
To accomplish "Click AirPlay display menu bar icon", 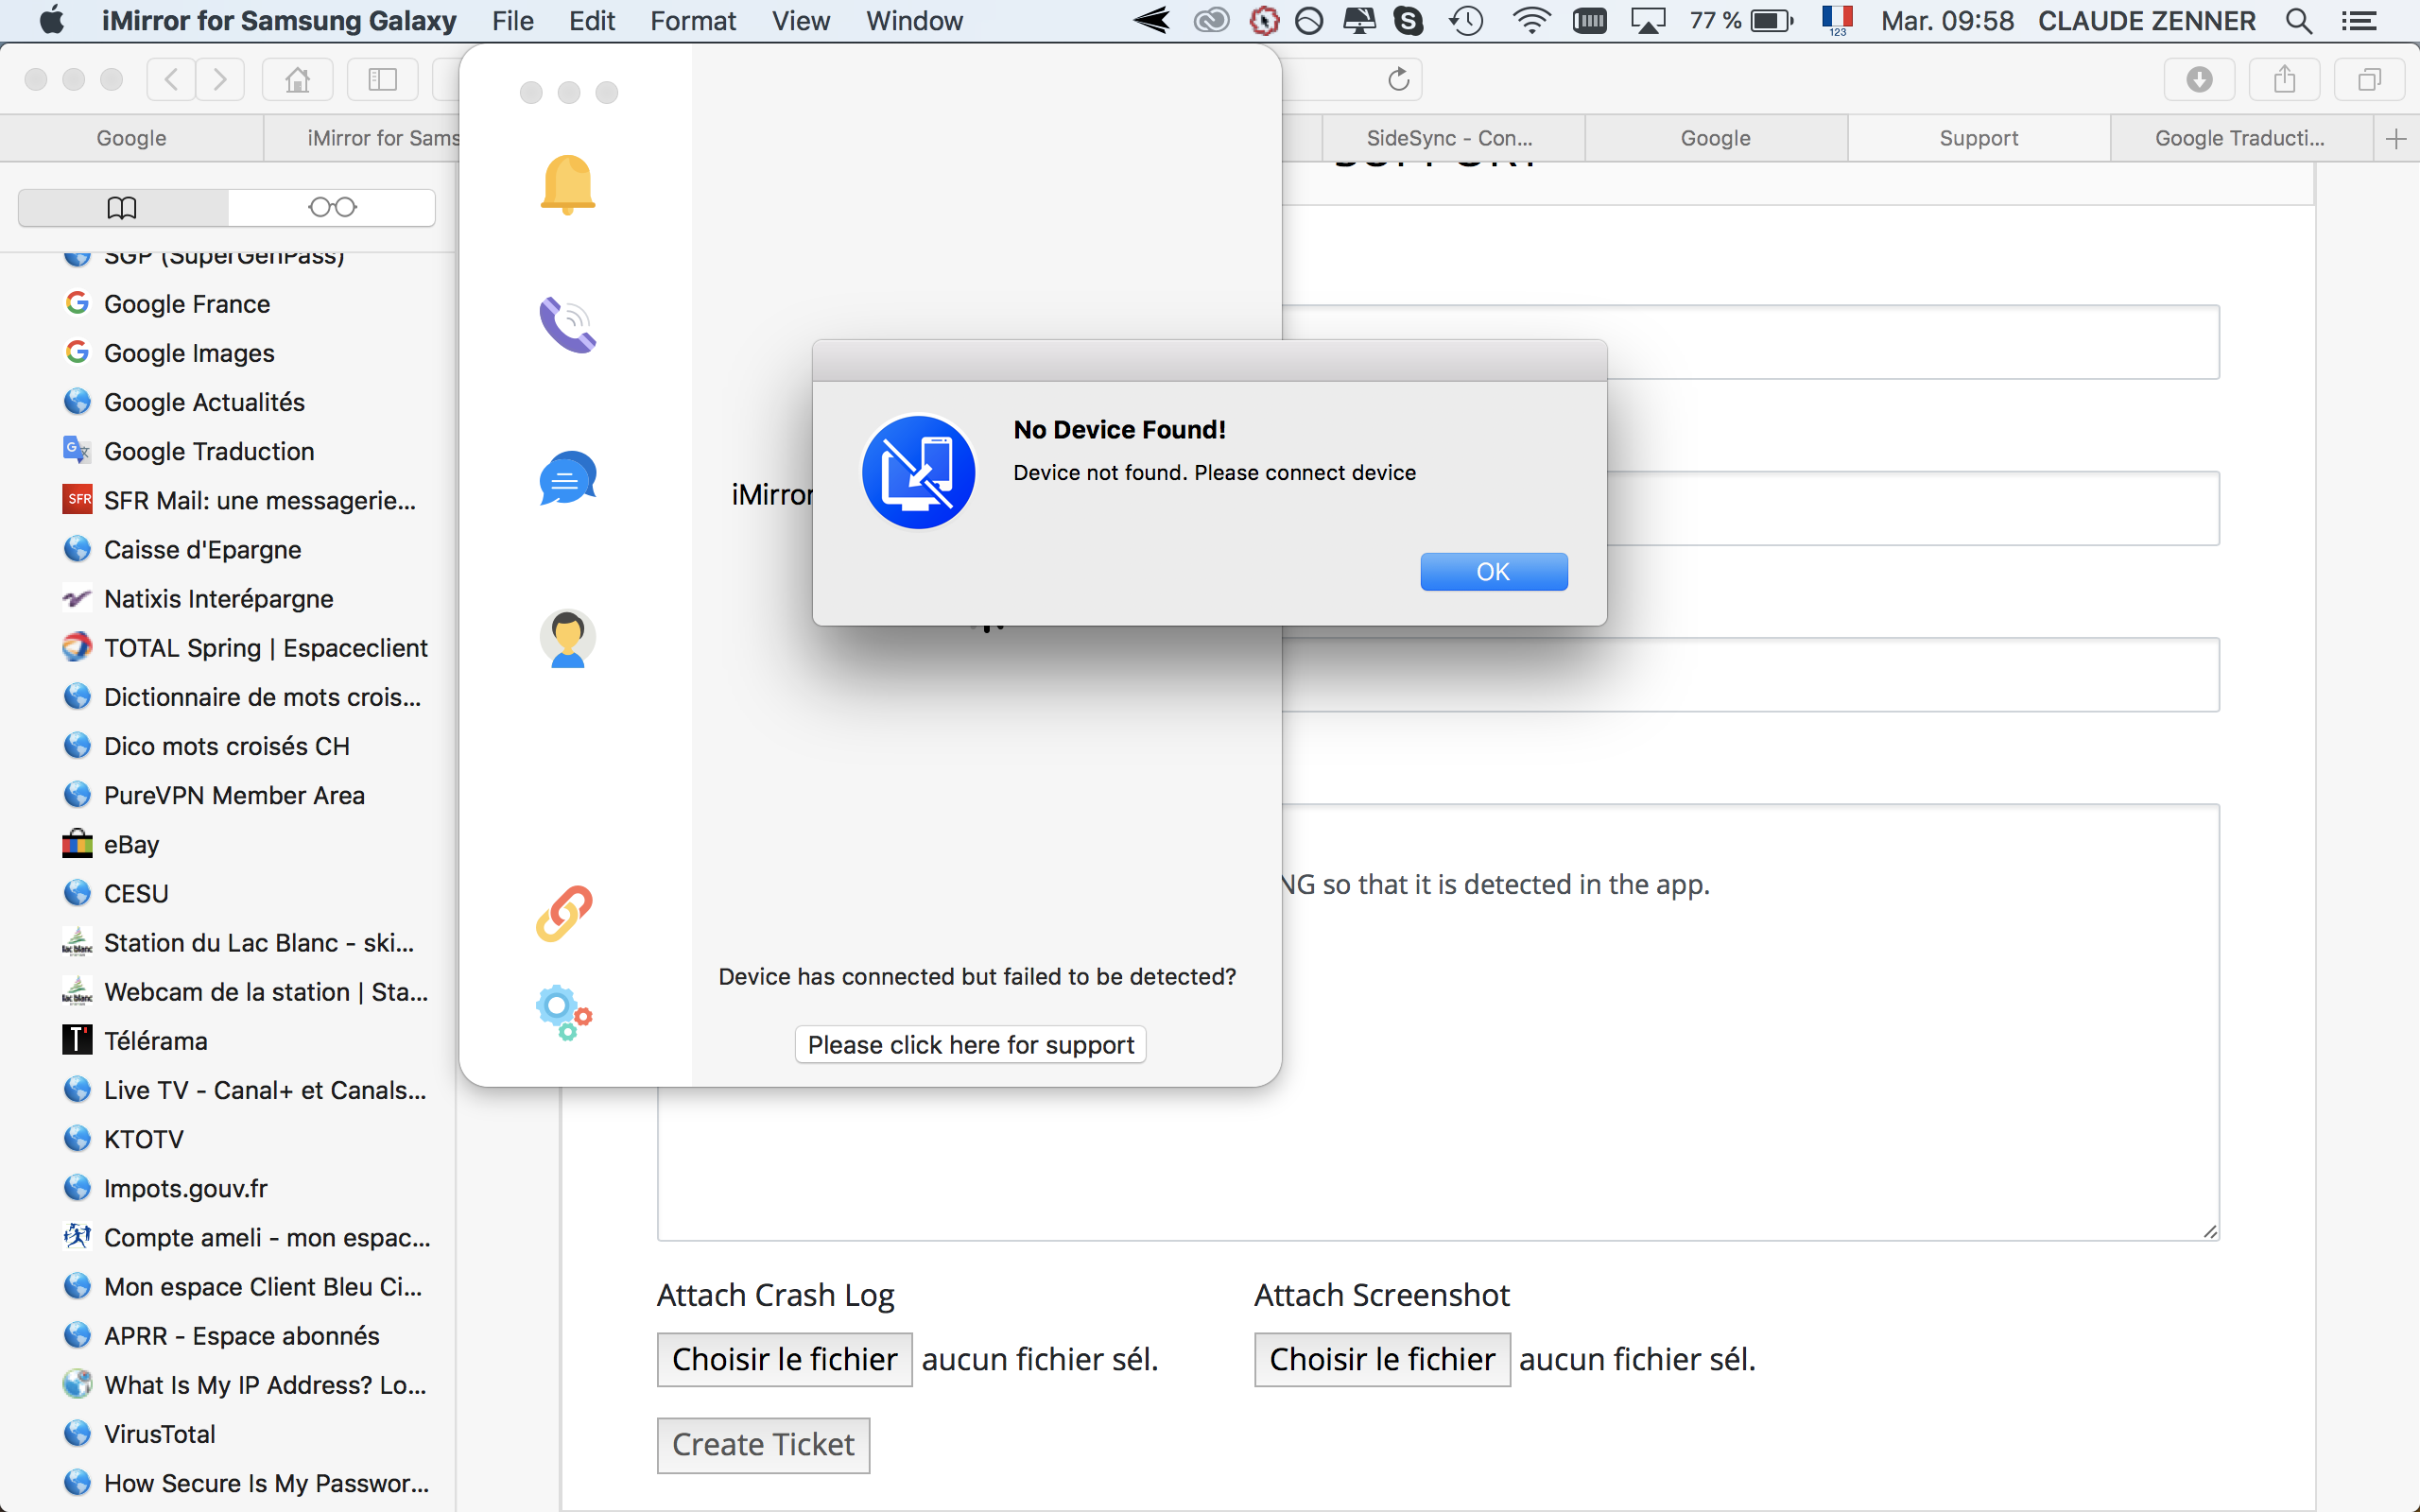I will 1648,20.
